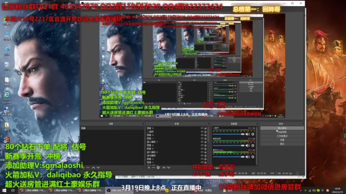Select the 窗口捕获 6 source row
The image size is (346, 194).
pos(177,152)
